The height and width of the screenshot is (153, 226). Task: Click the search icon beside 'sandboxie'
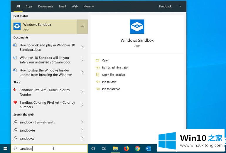pyautogui.click(x=15, y=130)
